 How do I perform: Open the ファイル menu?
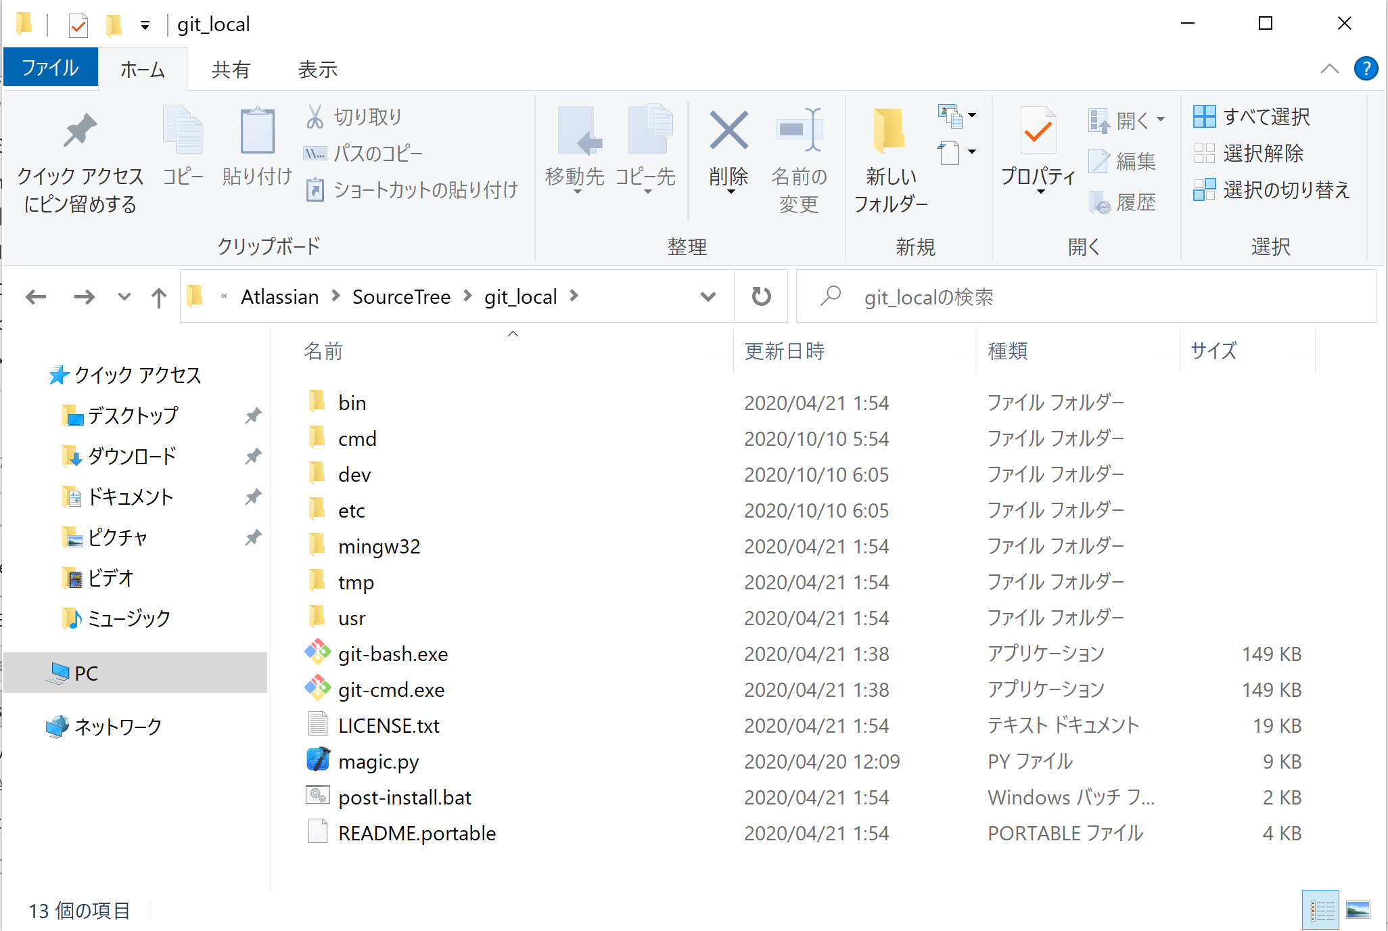coord(51,67)
